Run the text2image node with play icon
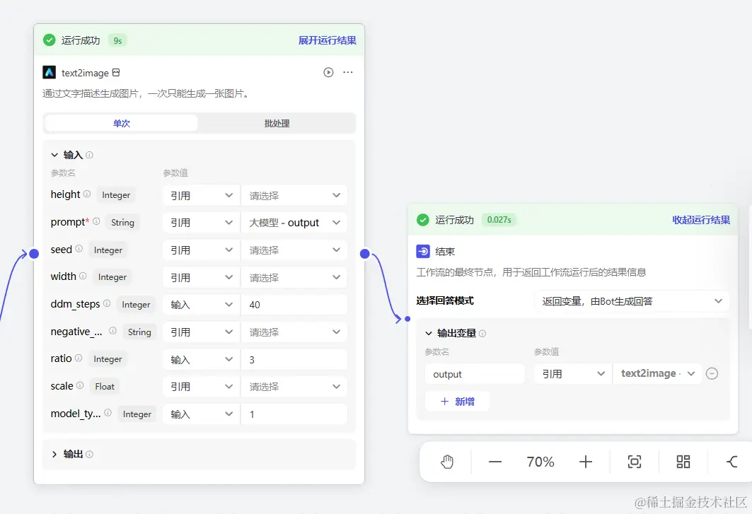The image size is (752, 514). coord(328,72)
